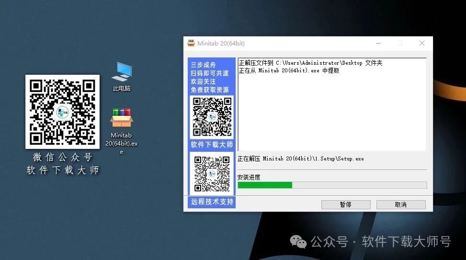Click the 软件下载大师 label in installer sidebar
The height and width of the screenshot is (260, 466).
pos(212,145)
